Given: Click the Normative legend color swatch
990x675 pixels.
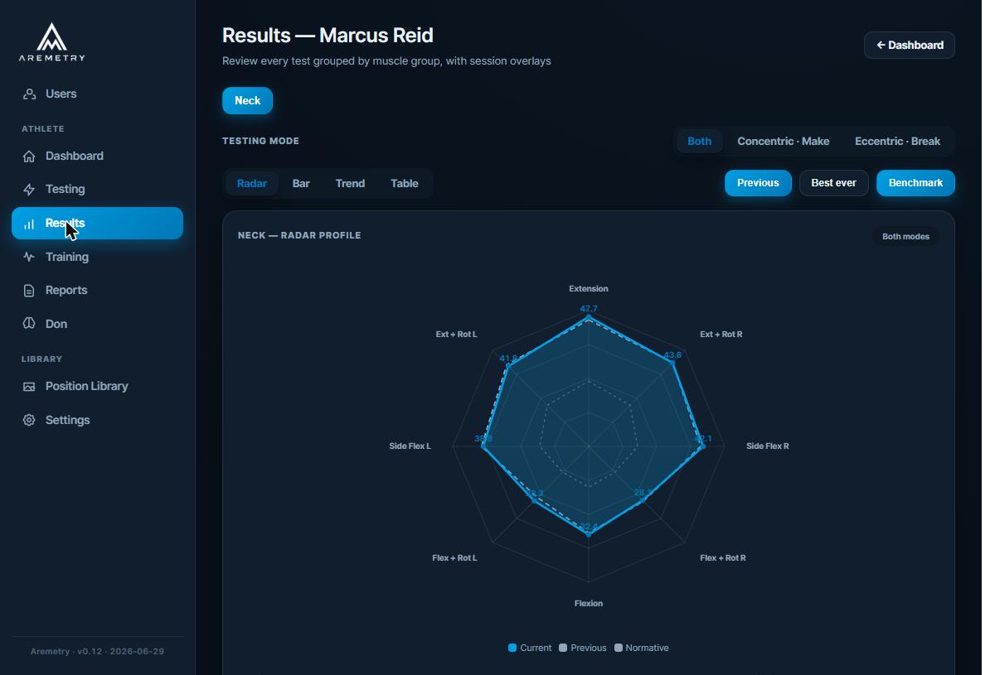Looking at the screenshot, I should click(618, 648).
